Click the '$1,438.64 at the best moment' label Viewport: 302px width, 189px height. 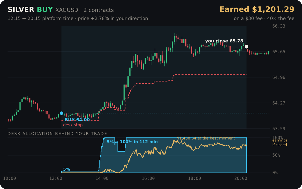[x=206, y=138]
